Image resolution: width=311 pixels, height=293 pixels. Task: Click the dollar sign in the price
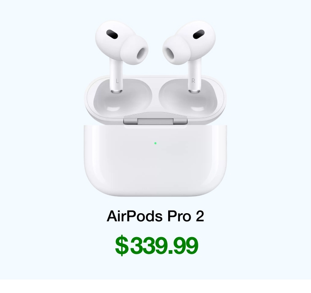tap(122, 245)
